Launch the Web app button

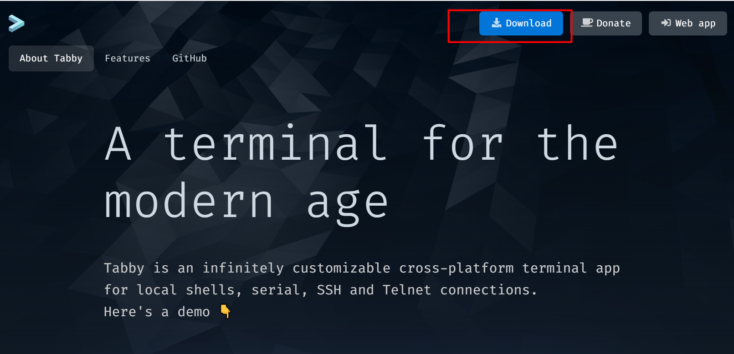click(x=688, y=23)
